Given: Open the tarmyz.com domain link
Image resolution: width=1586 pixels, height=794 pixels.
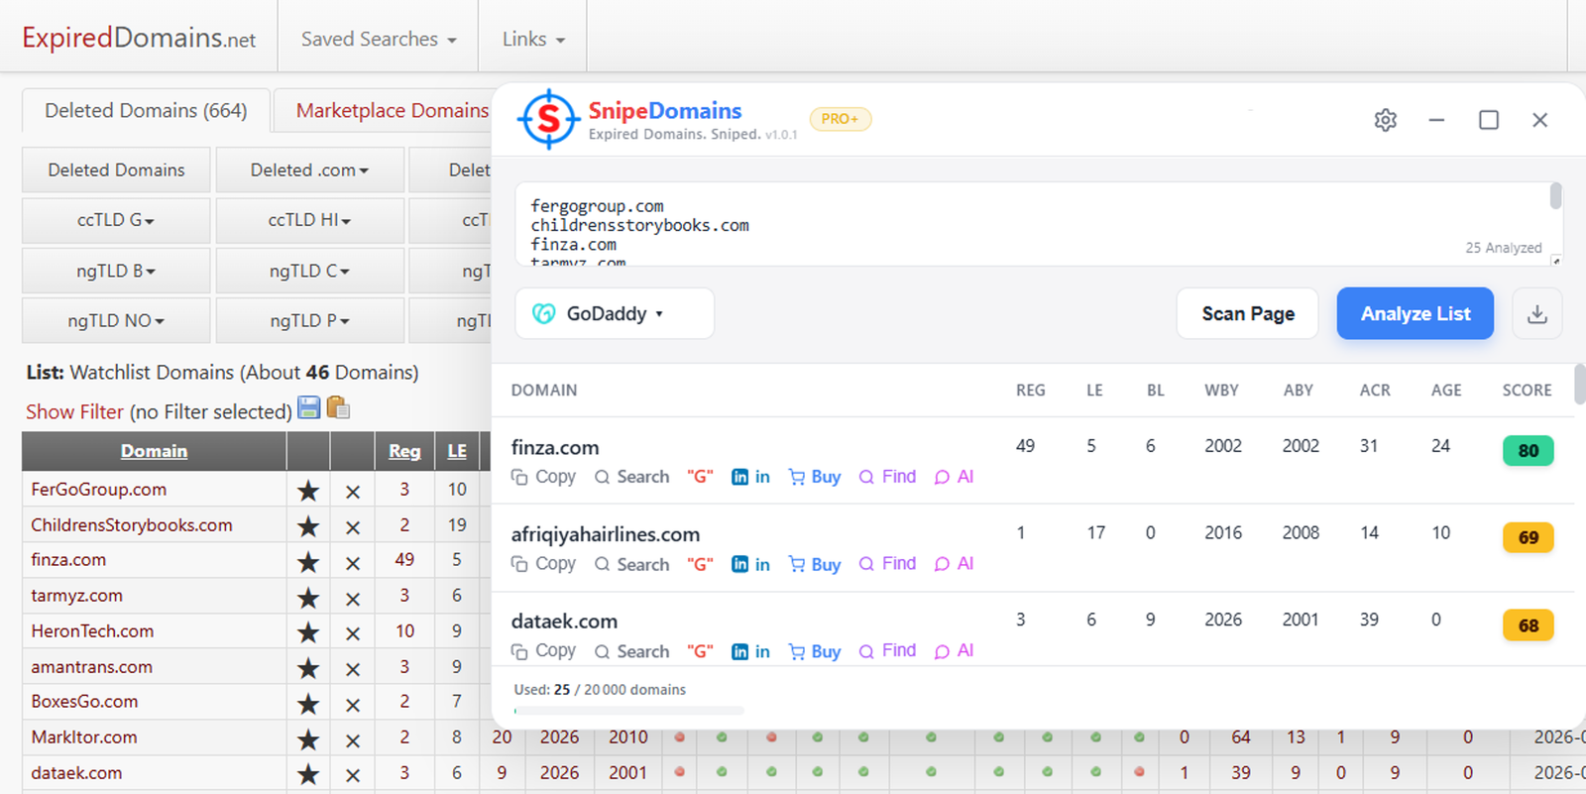Looking at the screenshot, I should point(76,595).
